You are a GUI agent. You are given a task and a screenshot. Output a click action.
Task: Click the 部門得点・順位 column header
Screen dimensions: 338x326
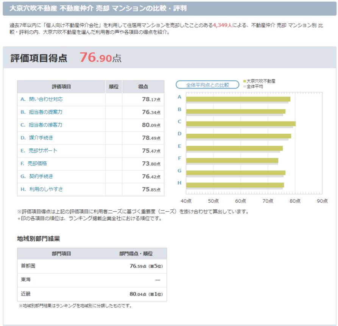pyautogui.click(x=136, y=254)
